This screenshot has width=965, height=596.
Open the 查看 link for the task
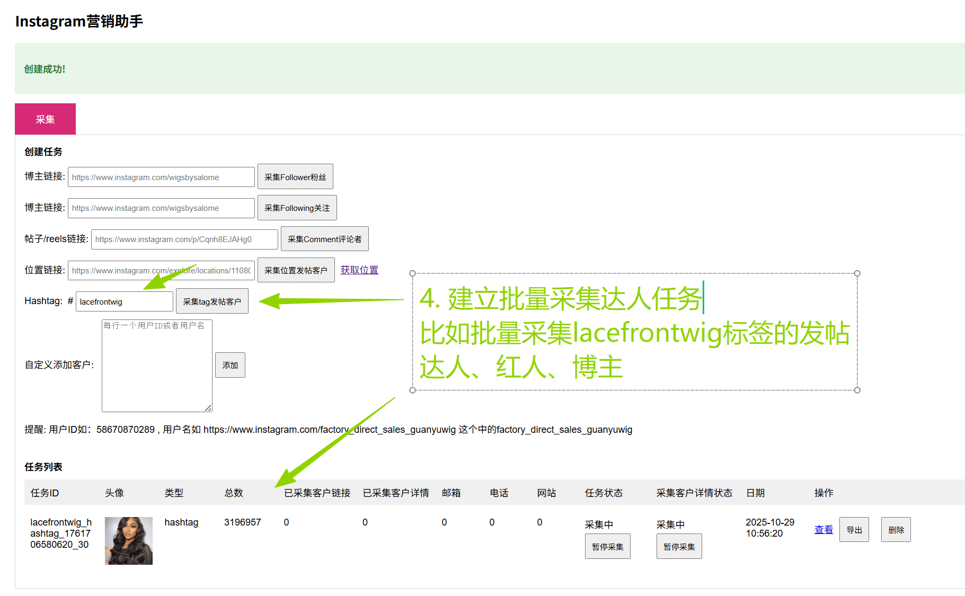click(824, 530)
